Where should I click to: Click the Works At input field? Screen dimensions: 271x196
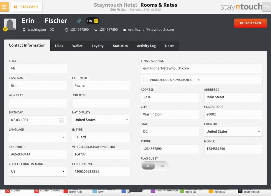click(38, 103)
